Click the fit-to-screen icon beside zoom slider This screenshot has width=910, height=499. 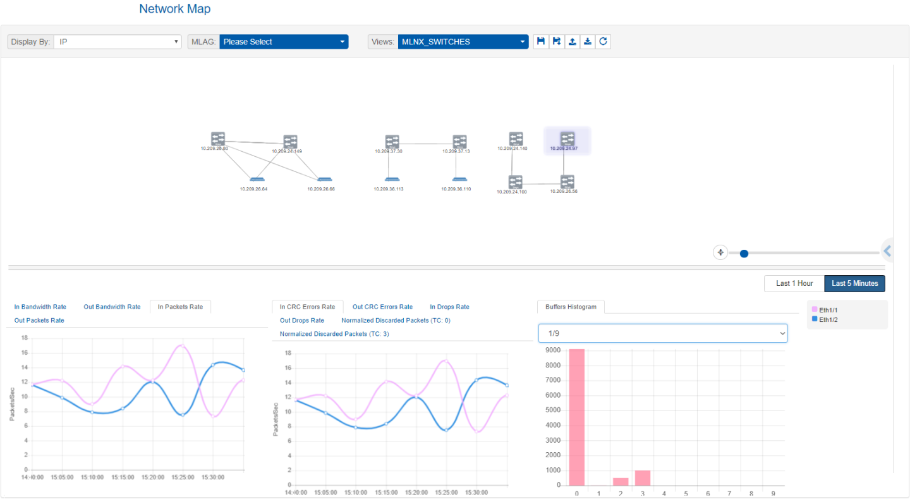click(x=720, y=252)
